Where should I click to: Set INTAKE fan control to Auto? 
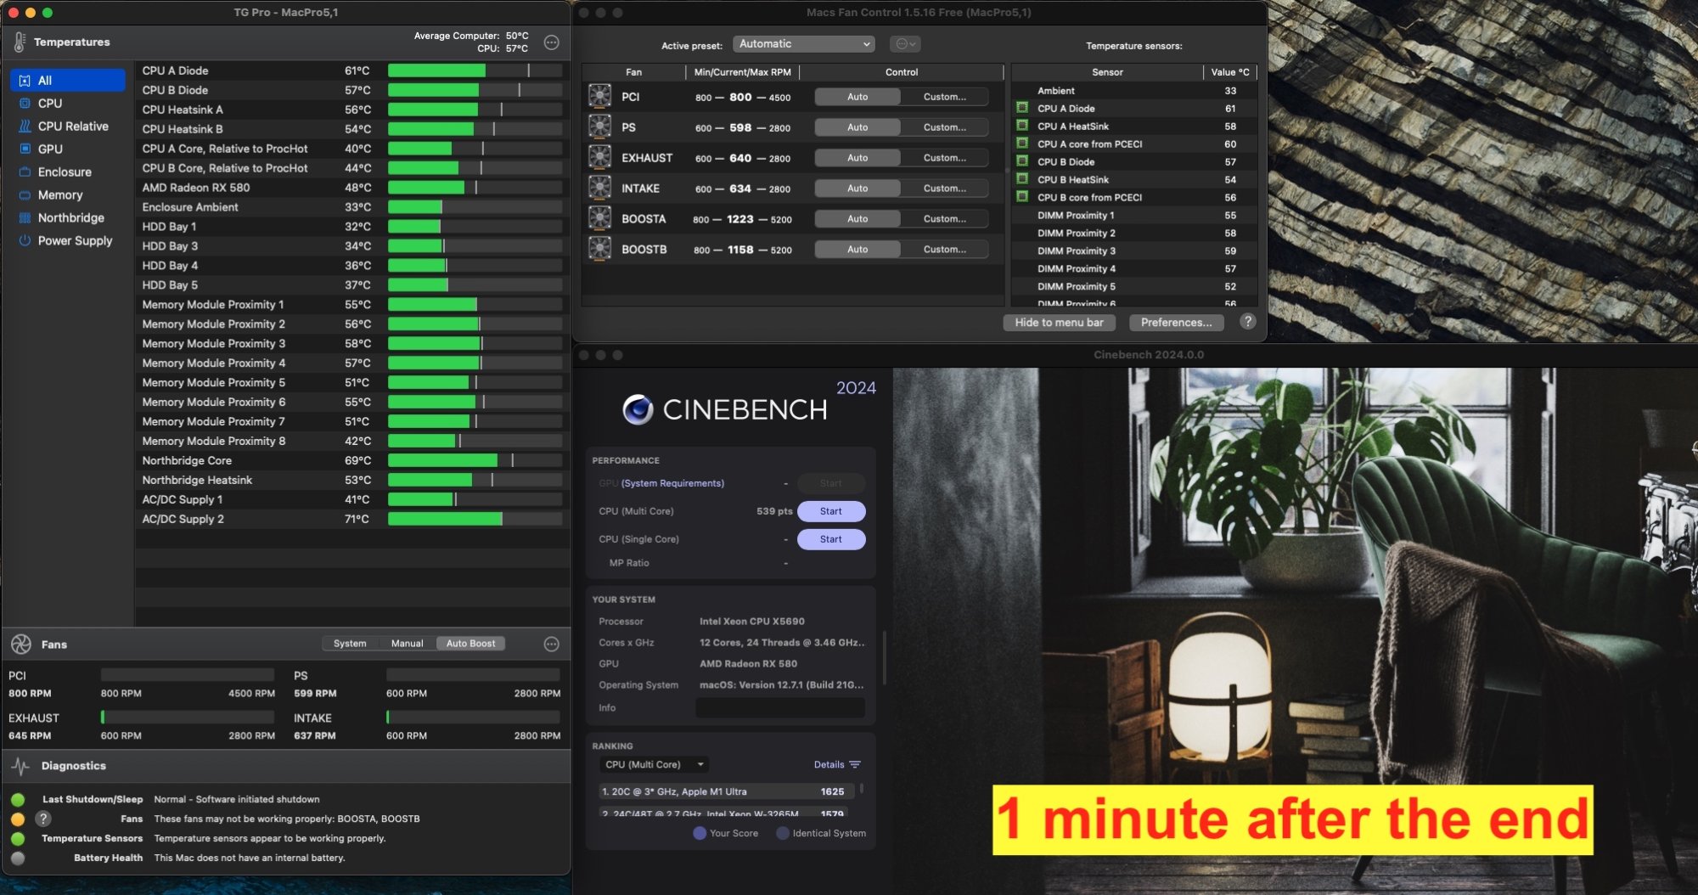coord(857,189)
